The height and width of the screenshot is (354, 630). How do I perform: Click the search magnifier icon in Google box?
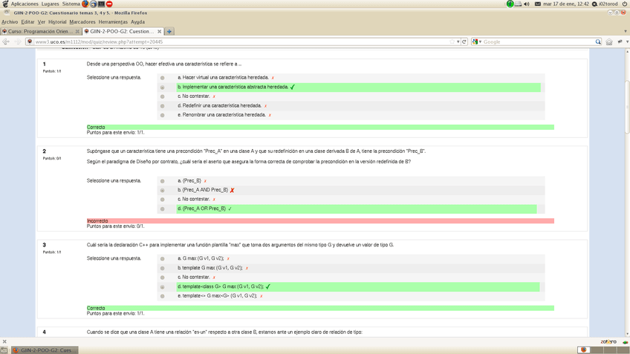click(x=598, y=42)
